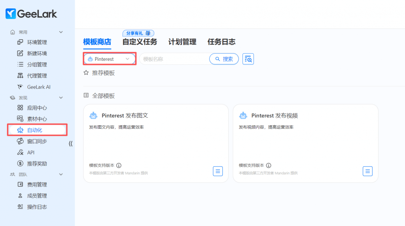Click info icon on Pinterest 发布视频 card

pos(269,166)
